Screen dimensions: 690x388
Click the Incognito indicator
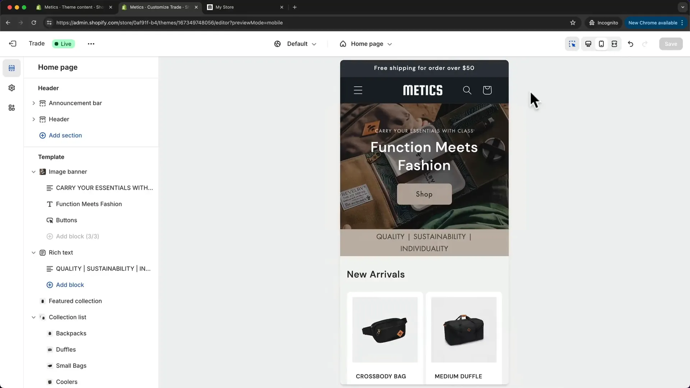click(x=603, y=23)
